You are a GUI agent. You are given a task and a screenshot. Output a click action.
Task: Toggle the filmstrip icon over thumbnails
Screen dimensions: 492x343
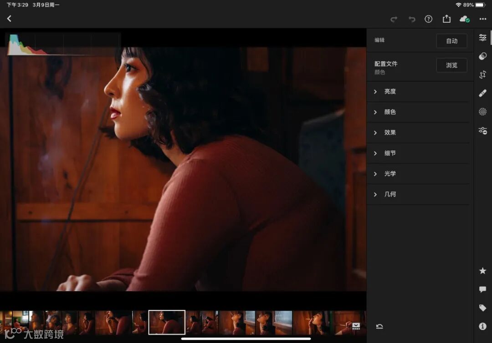pos(356,326)
